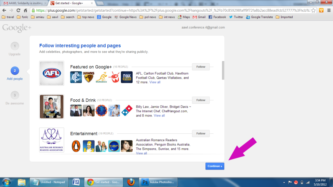Expand the Imported bookmarks folder
This screenshot has height=187, width=333.
click(x=284, y=17)
